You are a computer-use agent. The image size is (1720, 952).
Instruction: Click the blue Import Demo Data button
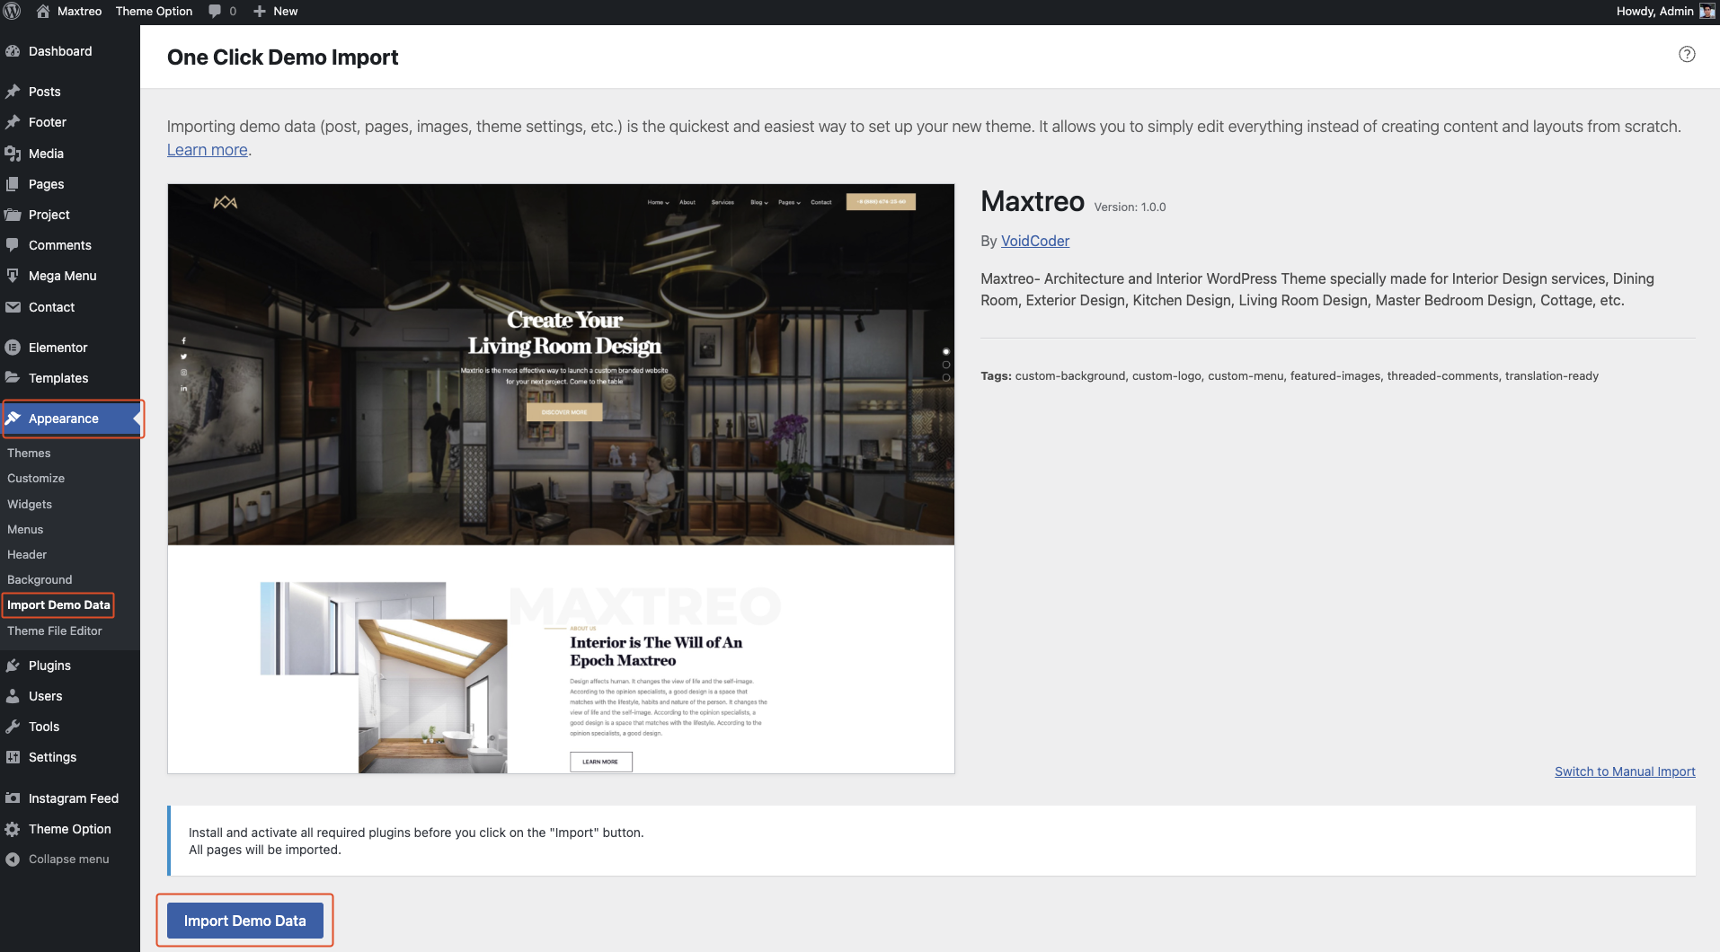point(244,921)
